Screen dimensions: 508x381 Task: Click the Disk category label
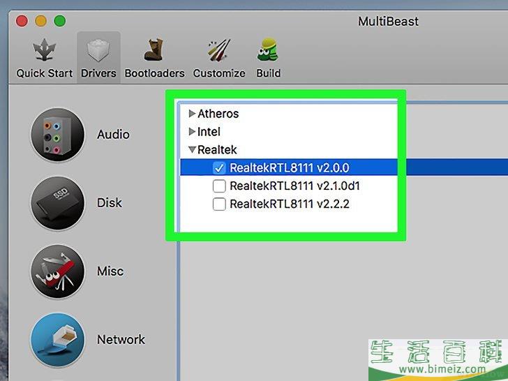[109, 203]
